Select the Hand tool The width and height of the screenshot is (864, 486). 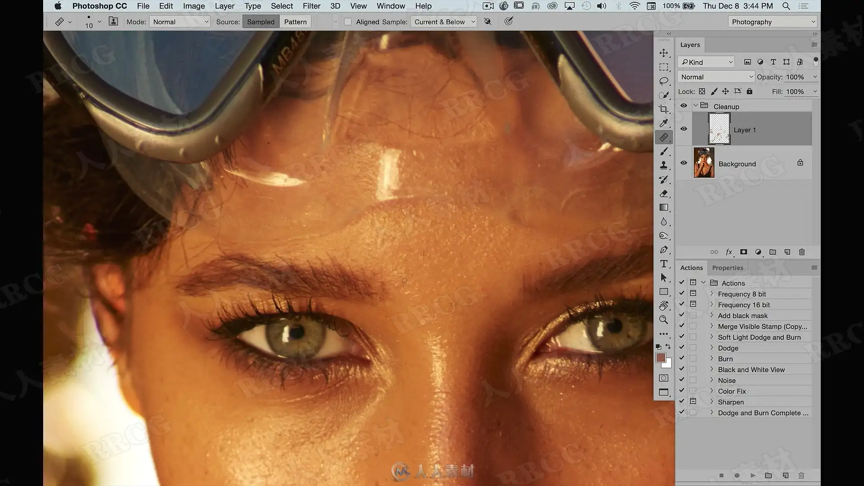click(664, 306)
